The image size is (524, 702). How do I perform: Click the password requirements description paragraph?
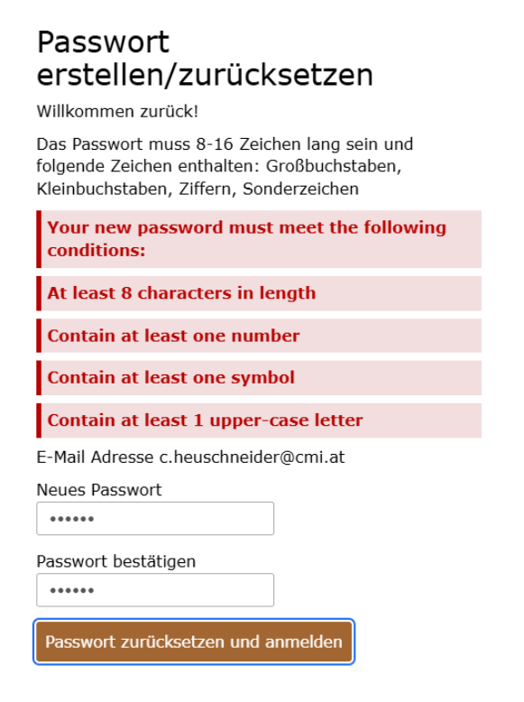(225, 167)
